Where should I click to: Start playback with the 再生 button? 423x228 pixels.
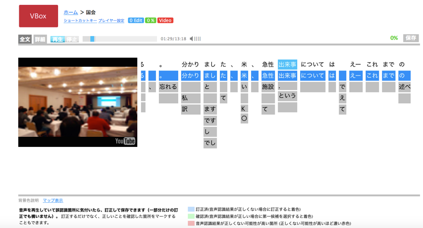point(58,39)
